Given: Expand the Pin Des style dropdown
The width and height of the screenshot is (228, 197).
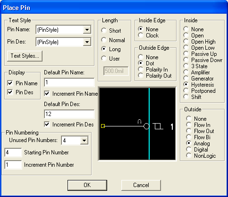Looking at the screenshot, I should point(87,42).
